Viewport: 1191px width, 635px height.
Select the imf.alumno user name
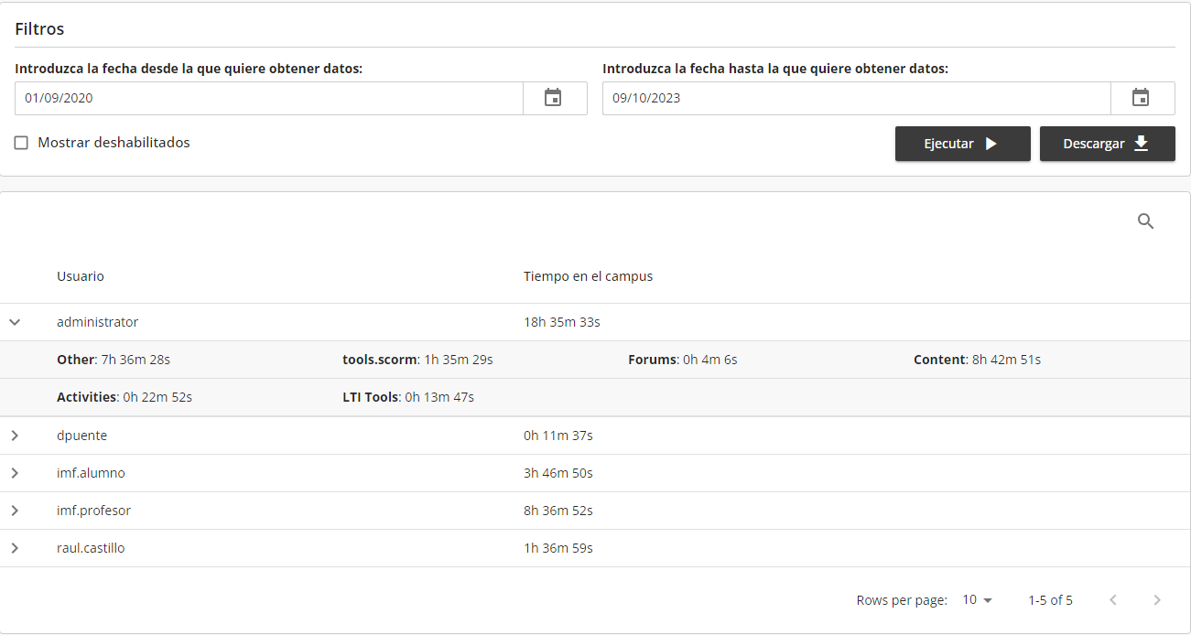click(x=91, y=473)
